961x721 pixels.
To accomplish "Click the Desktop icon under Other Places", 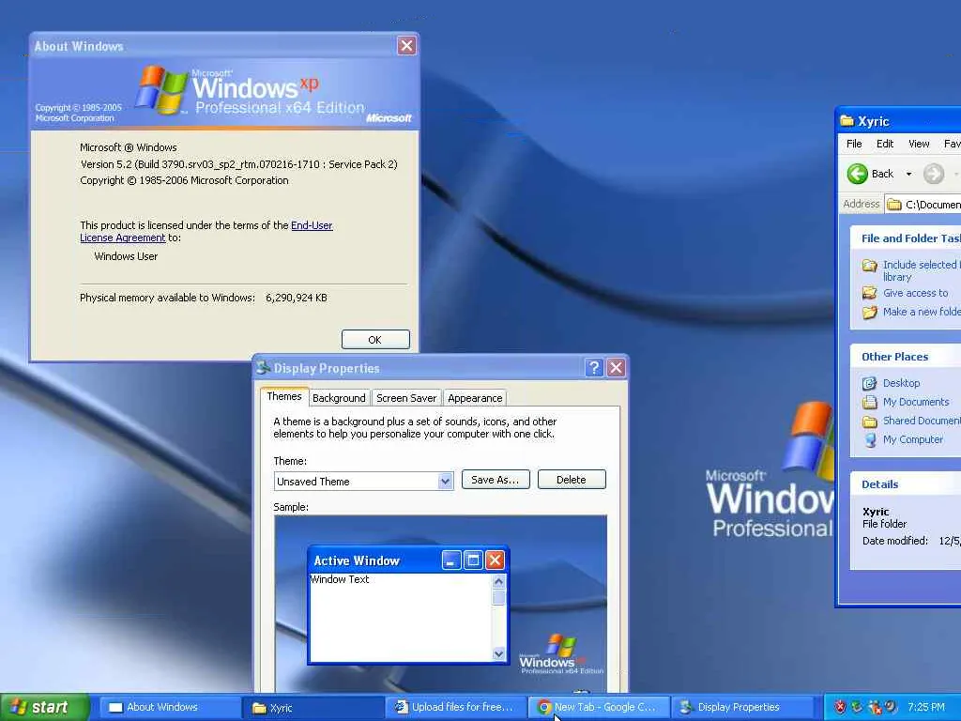I will pyautogui.click(x=870, y=384).
